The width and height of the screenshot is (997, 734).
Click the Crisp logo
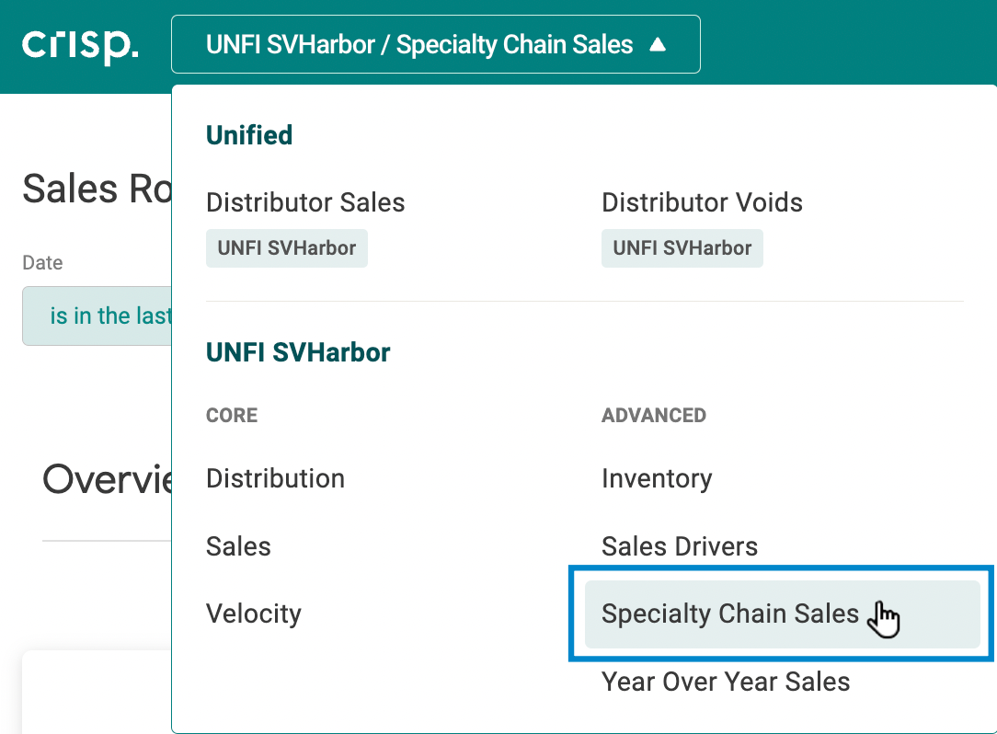point(80,44)
